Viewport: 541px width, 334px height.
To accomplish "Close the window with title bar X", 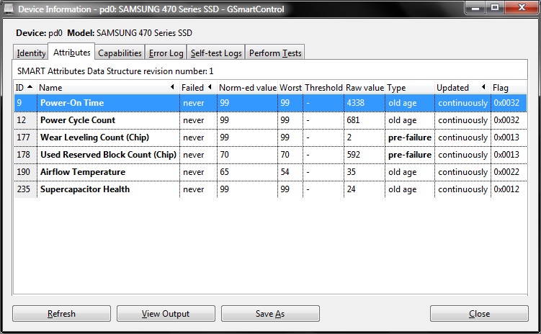I will tap(522, 8).
